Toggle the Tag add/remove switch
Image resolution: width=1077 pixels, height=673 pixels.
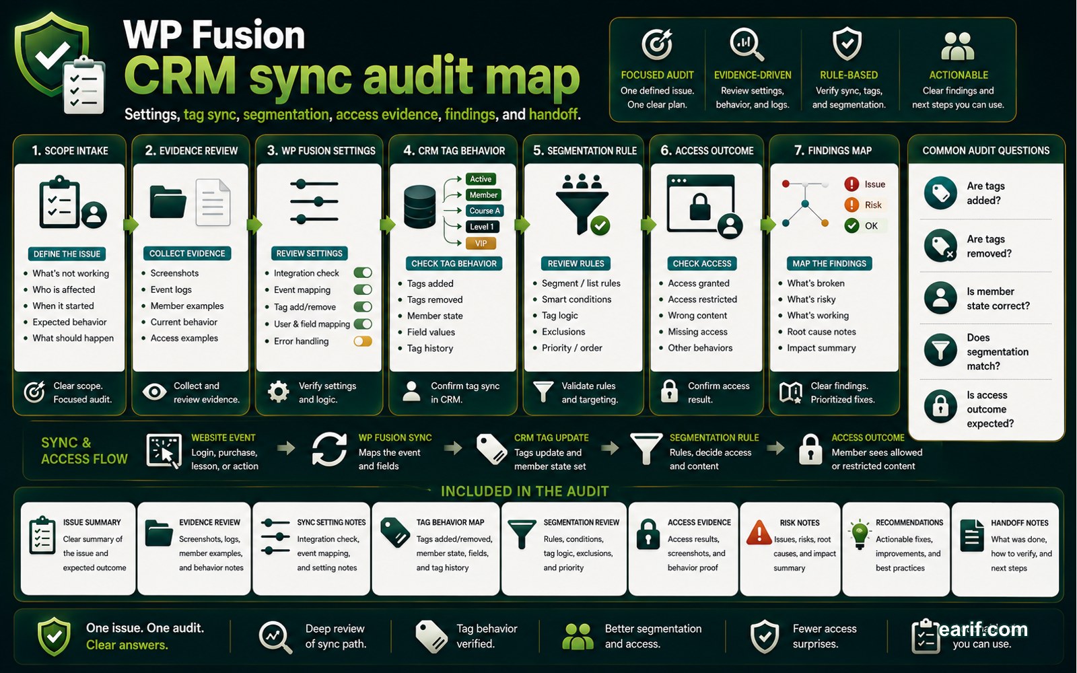363,307
